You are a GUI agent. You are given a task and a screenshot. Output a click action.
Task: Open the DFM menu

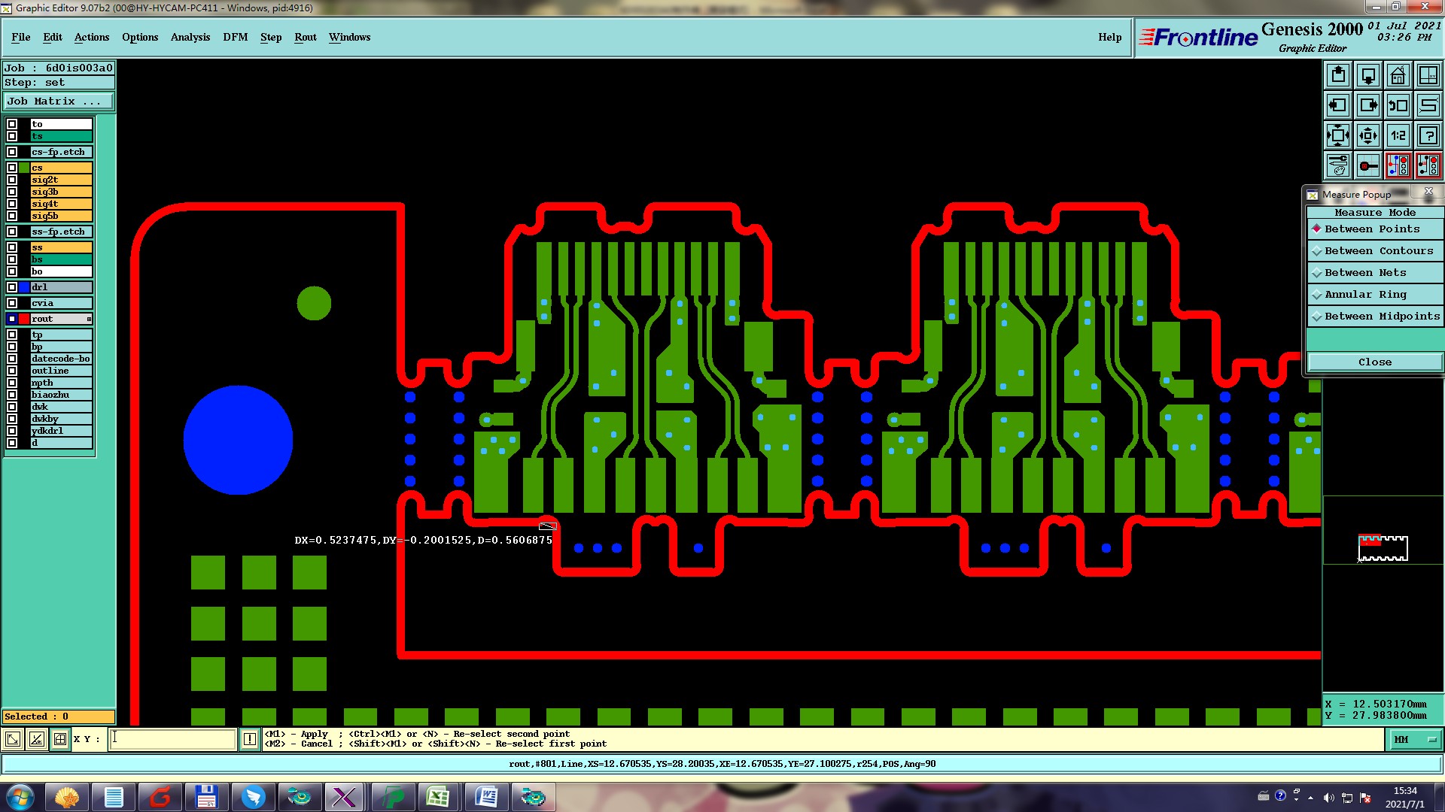(236, 37)
